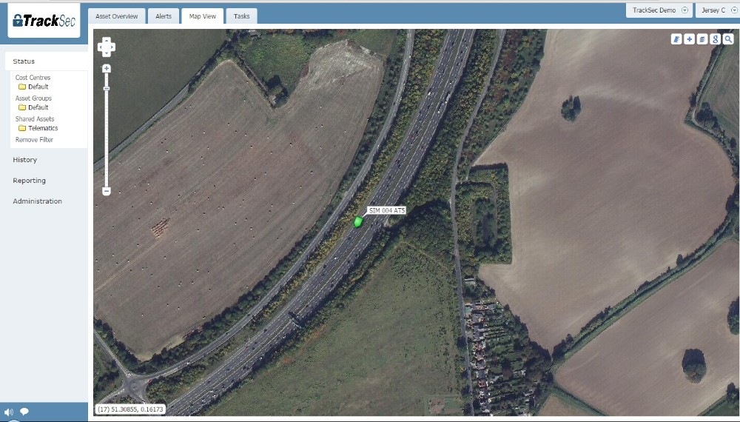Click the plus add-marker map tool

coord(690,39)
